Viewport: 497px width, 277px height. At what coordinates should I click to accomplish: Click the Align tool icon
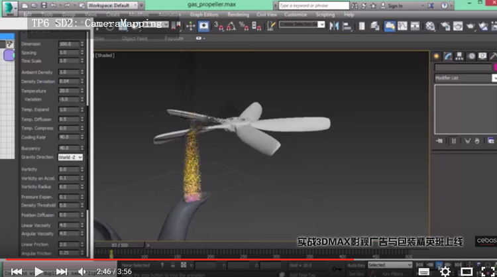pos(347,26)
